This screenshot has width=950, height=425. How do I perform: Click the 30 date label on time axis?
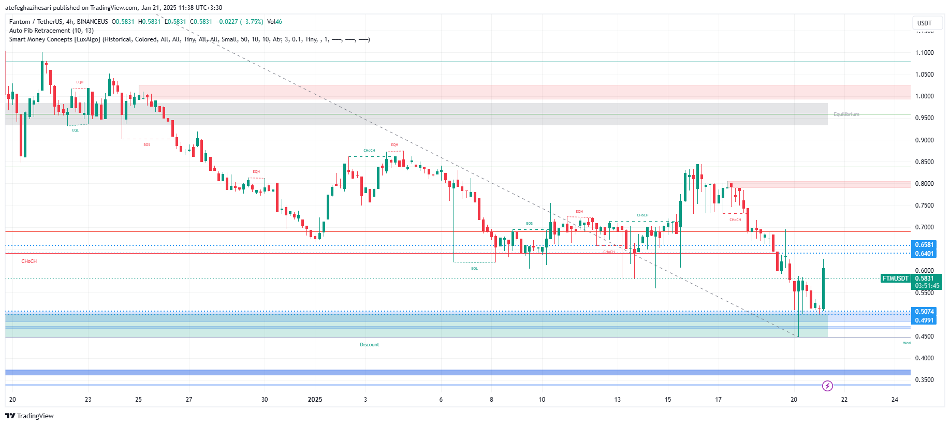coord(265,400)
